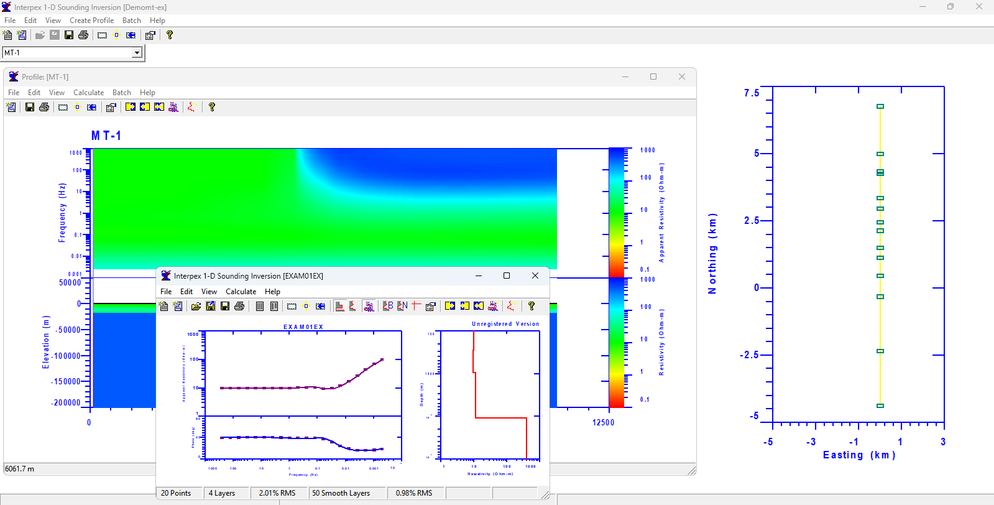Screen dimensions: 994x505
Task: Click the '2.01% RMS' status bar entry
Action: [x=277, y=493]
